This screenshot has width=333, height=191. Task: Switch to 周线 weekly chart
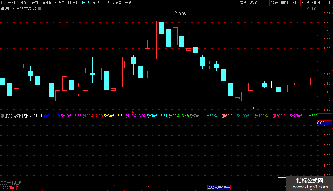coord(95,3)
